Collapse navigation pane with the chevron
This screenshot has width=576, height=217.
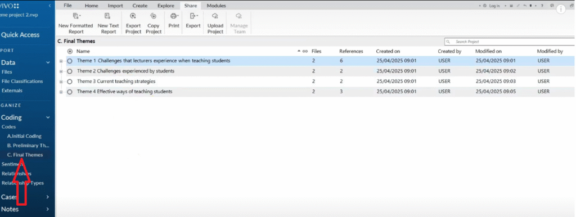[49, 6]
